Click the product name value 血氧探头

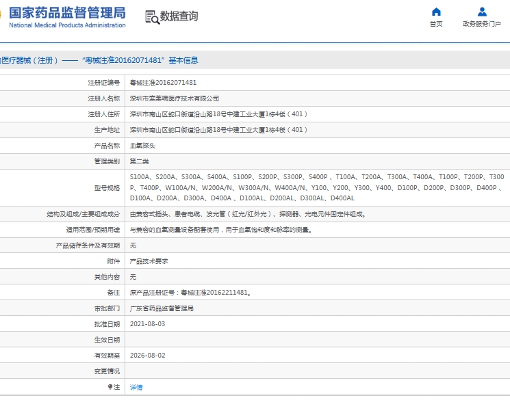(142, 146)
